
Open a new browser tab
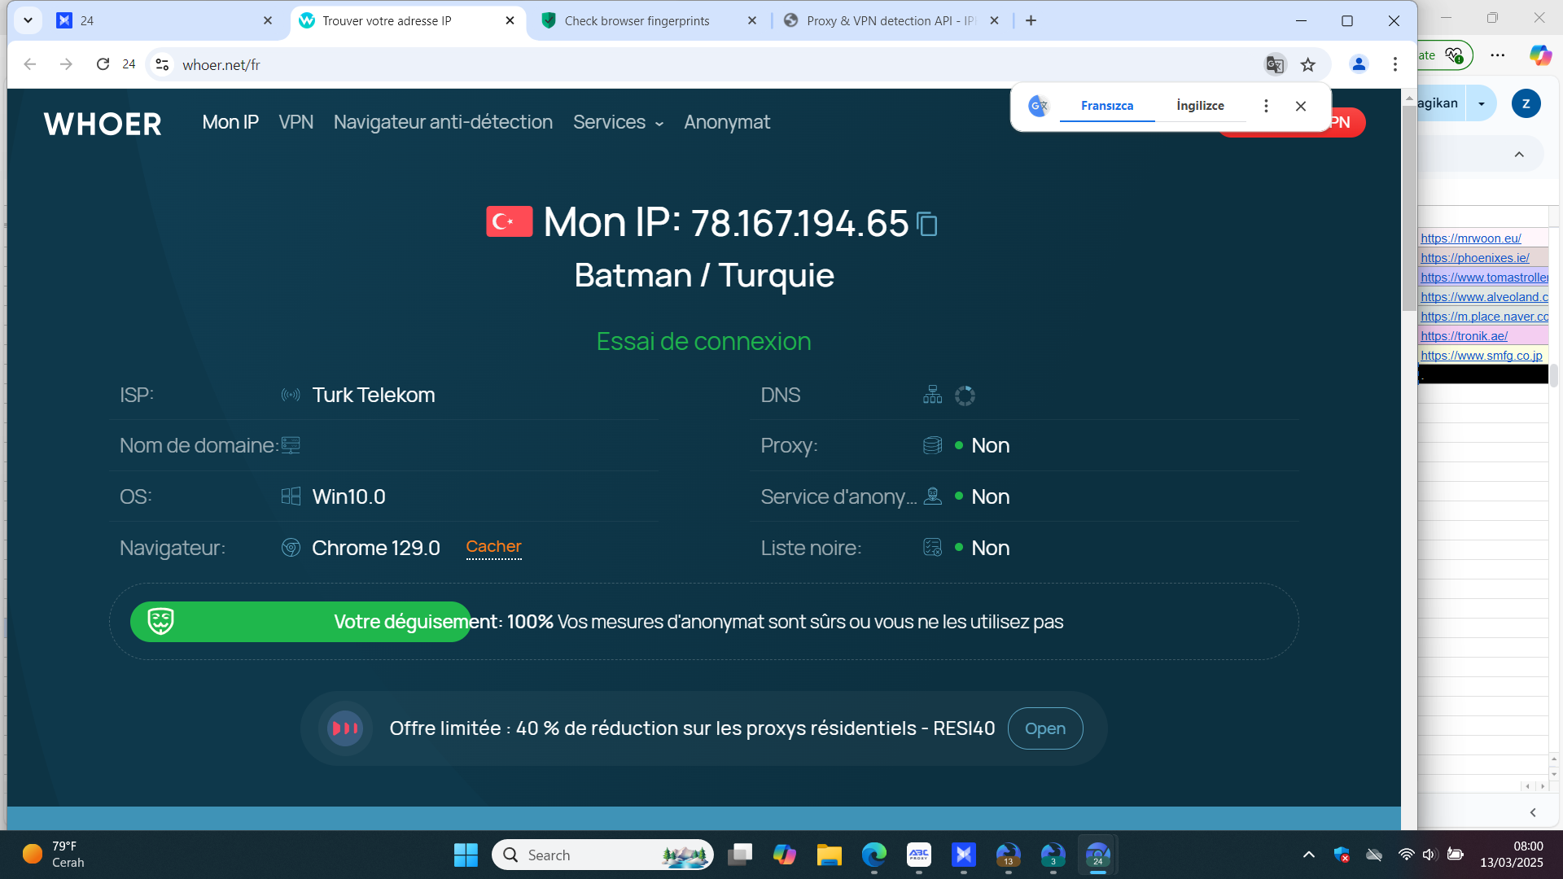tap(1031, 20)
